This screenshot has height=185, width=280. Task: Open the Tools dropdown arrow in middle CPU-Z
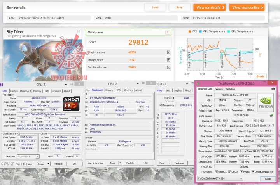(120, 163)
